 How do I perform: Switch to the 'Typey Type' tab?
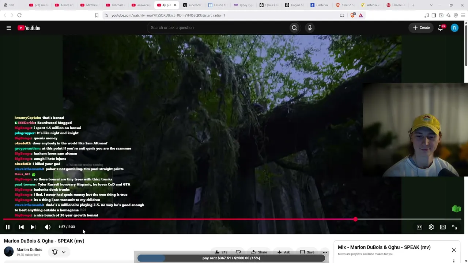tap(242, 5)
